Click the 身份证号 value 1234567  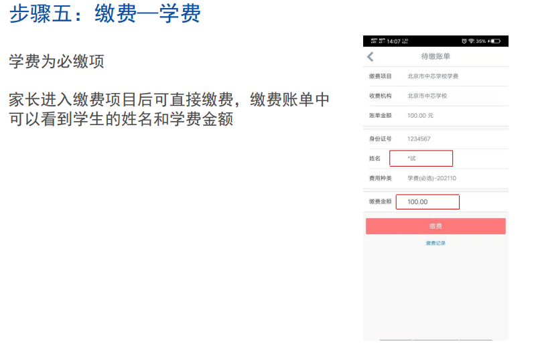tap(419, 139)
